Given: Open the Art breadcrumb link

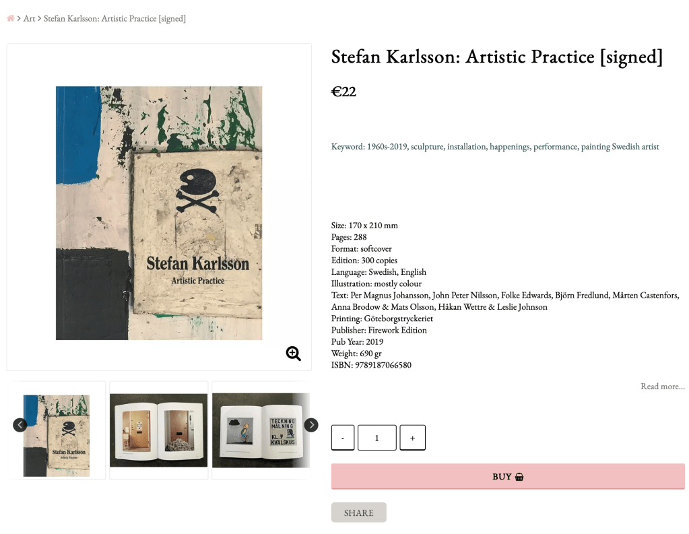Looking at the screenshot, I should point(30,18).
